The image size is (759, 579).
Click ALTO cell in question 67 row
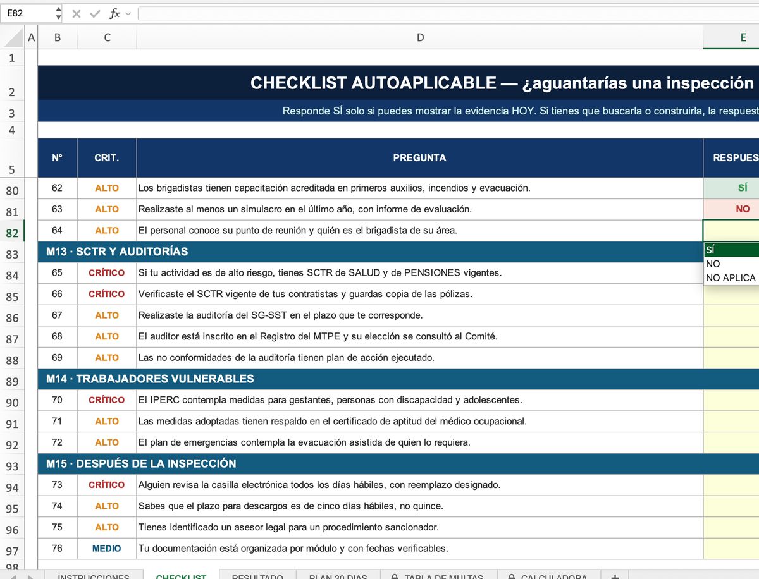(x=107, y=315)
